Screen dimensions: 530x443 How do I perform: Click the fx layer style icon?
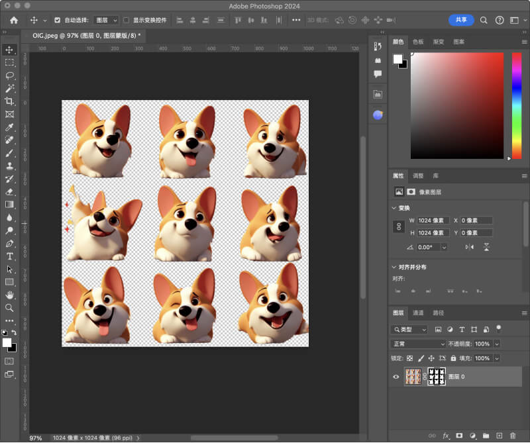point(446,436)
